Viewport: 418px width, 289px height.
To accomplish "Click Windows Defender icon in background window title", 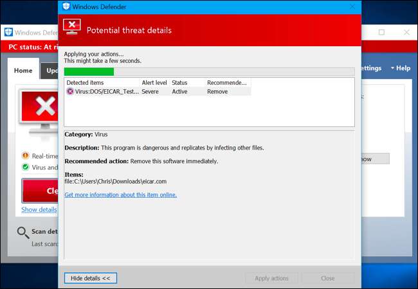I will (x=8, y=32).
